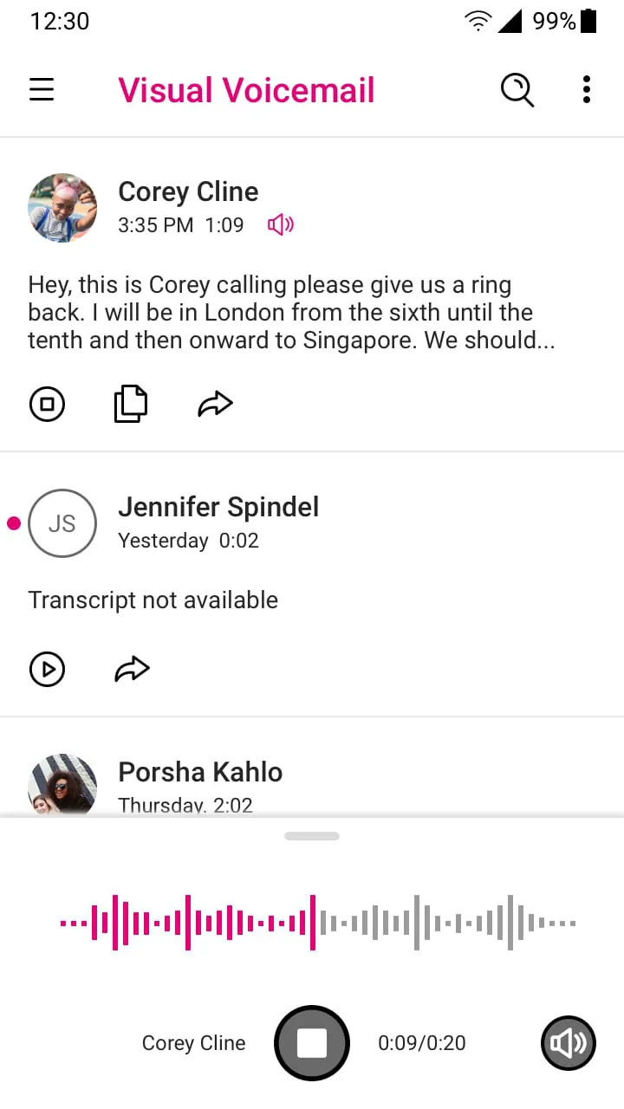Share Corey Cline's voicemail
This screenshot has height=1109, width=624.
215,404
